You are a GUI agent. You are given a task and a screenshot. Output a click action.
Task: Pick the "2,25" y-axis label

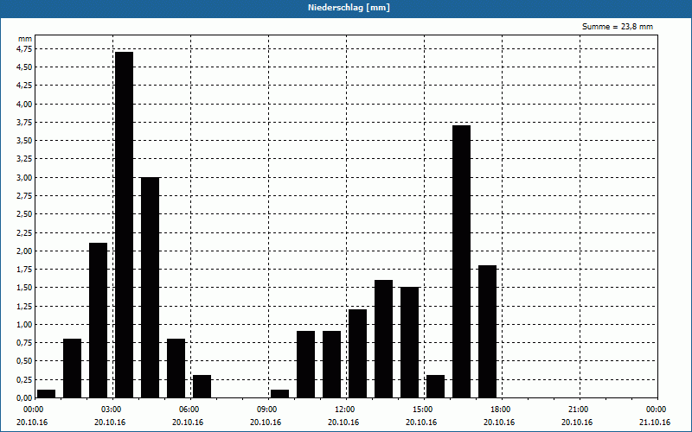[x=24, y=232]
